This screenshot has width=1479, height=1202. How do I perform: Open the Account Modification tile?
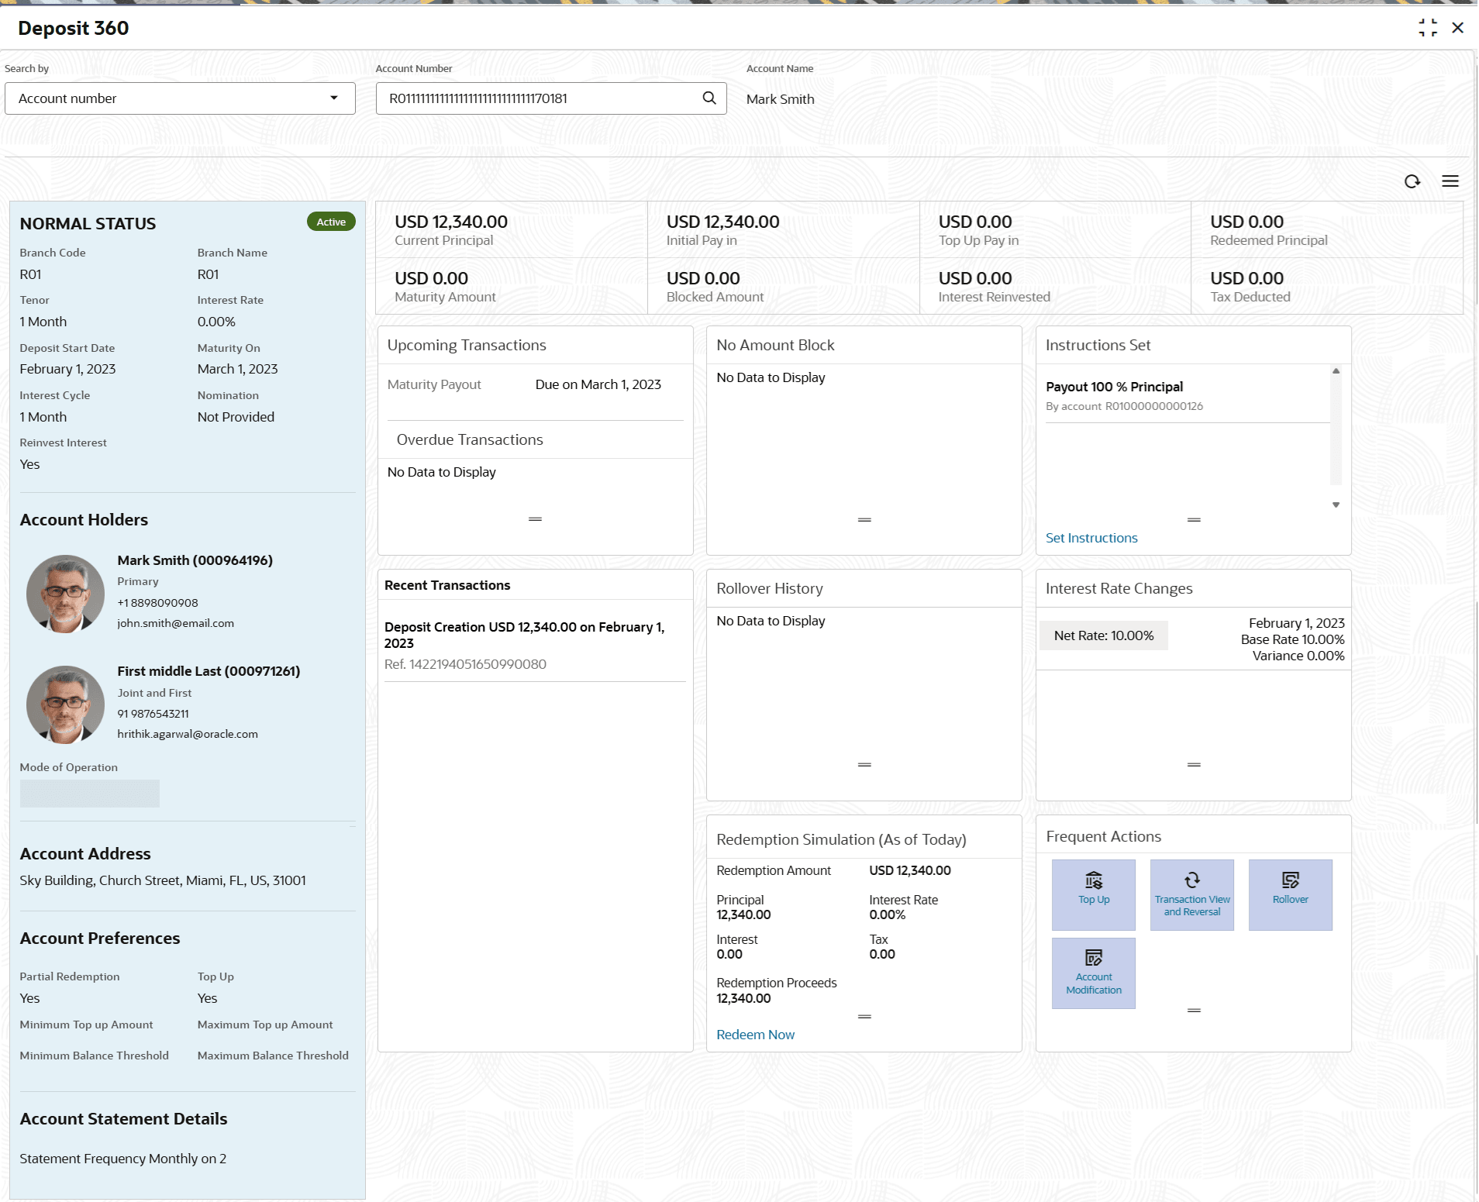tap(1093, 973)
